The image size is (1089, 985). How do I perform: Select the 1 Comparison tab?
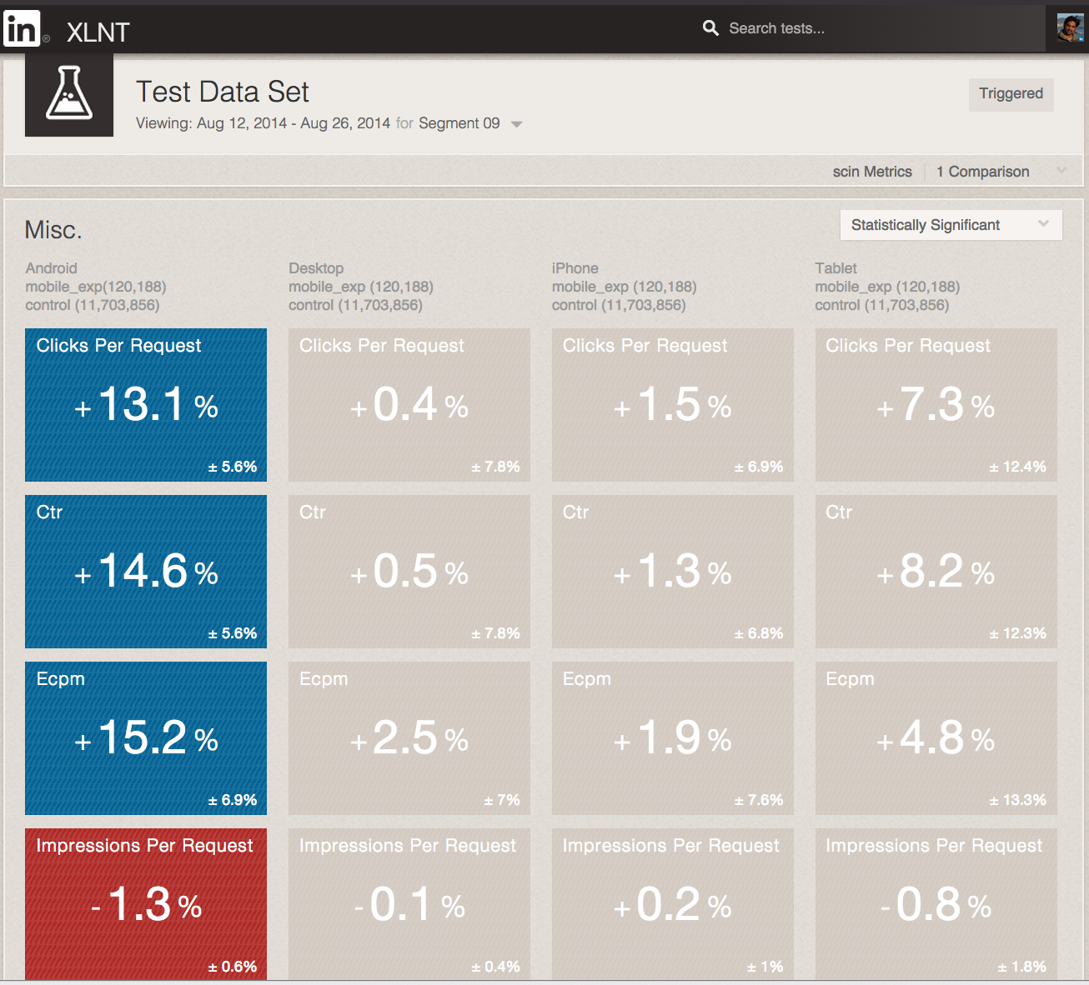pos(982,172)
